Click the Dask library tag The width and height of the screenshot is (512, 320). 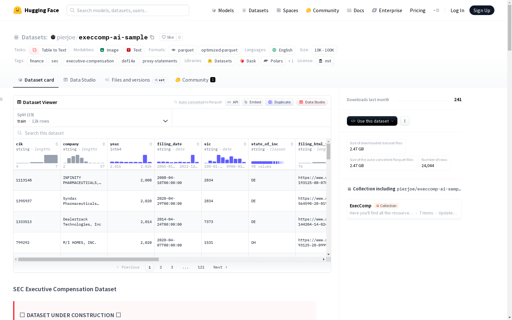coord(248,61)
